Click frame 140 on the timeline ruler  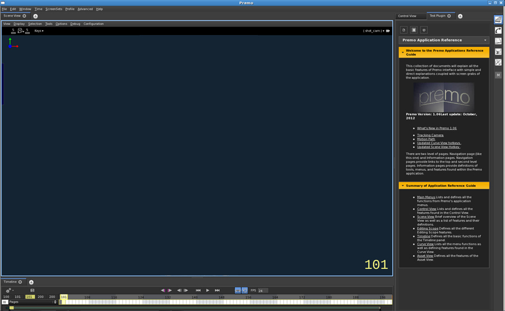point(194,297)
